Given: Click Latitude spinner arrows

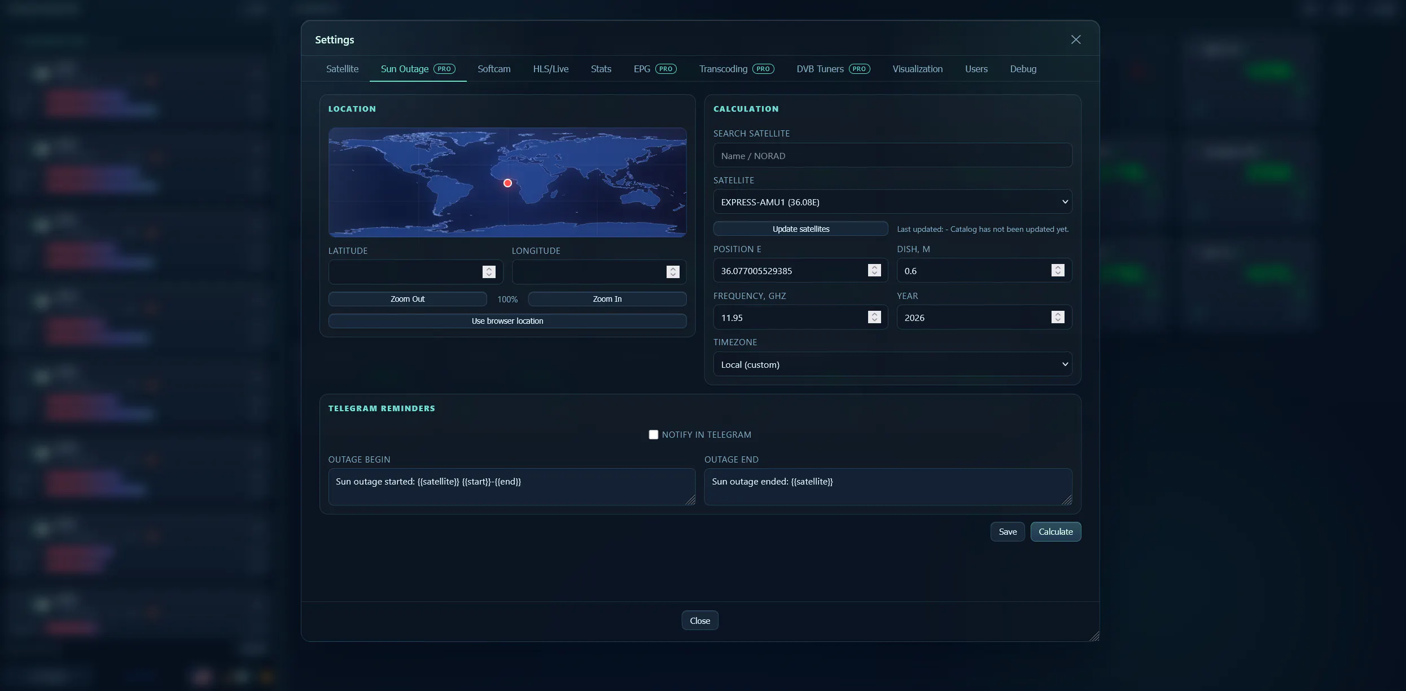Looking at the screenshot, I should tap(489, 272).
